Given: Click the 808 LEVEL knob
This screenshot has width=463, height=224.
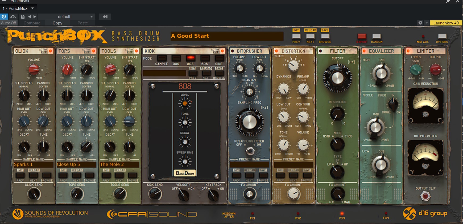Looking at the screenshot, I should 185,103.
